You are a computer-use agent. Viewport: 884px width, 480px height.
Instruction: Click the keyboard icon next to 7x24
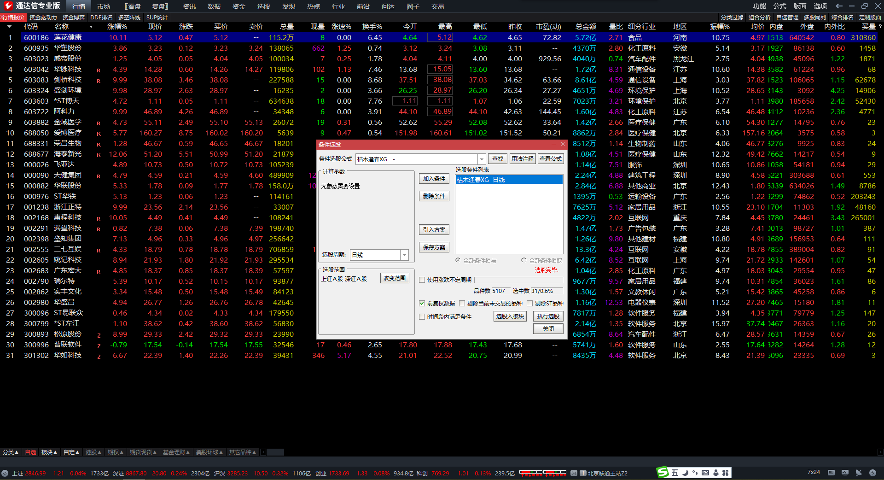coord(831,473)
